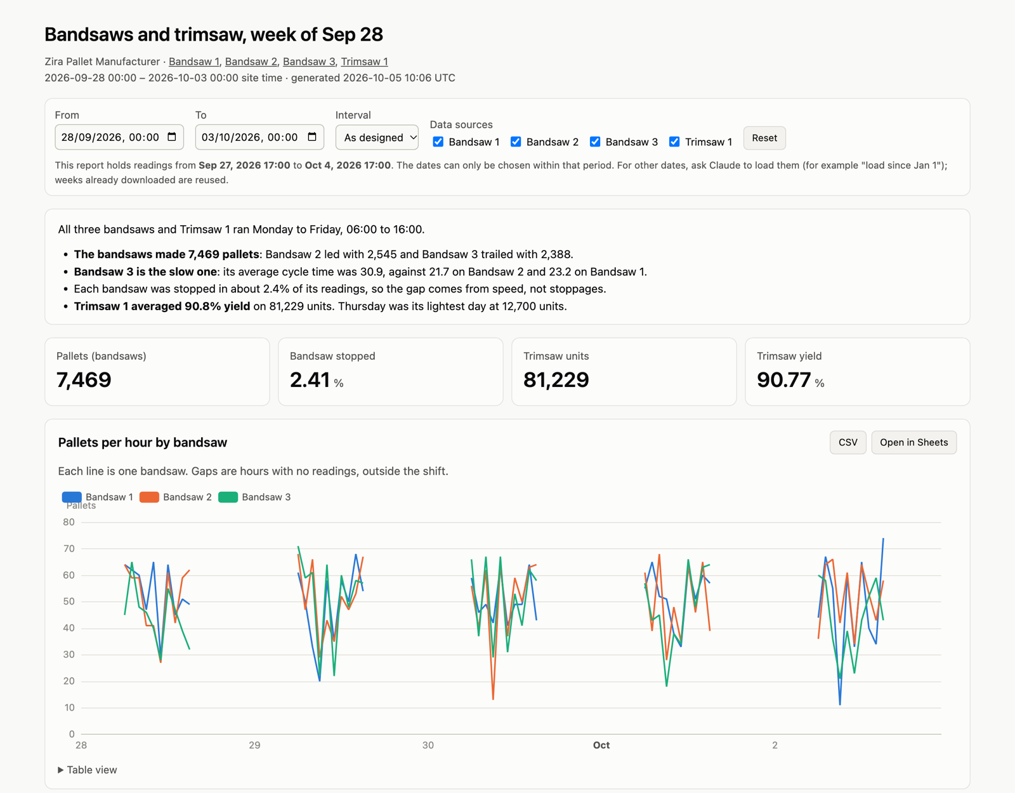Screen dimensions: 1015x793
Task: Click the 'Oct' axis label
Action: pyautogui.click(x=601, y=745)
